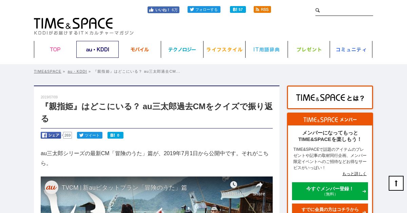Open the RSS feed button
This screenshot has height=213, width=407.
click(262, 9)
